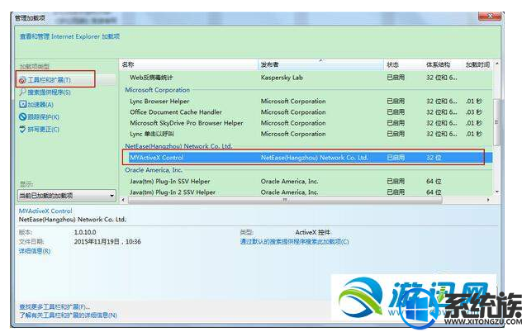522x332 pixels.
Task: Select the Lync 单击以呼叫 row
Action: click(x=306, y=134)
